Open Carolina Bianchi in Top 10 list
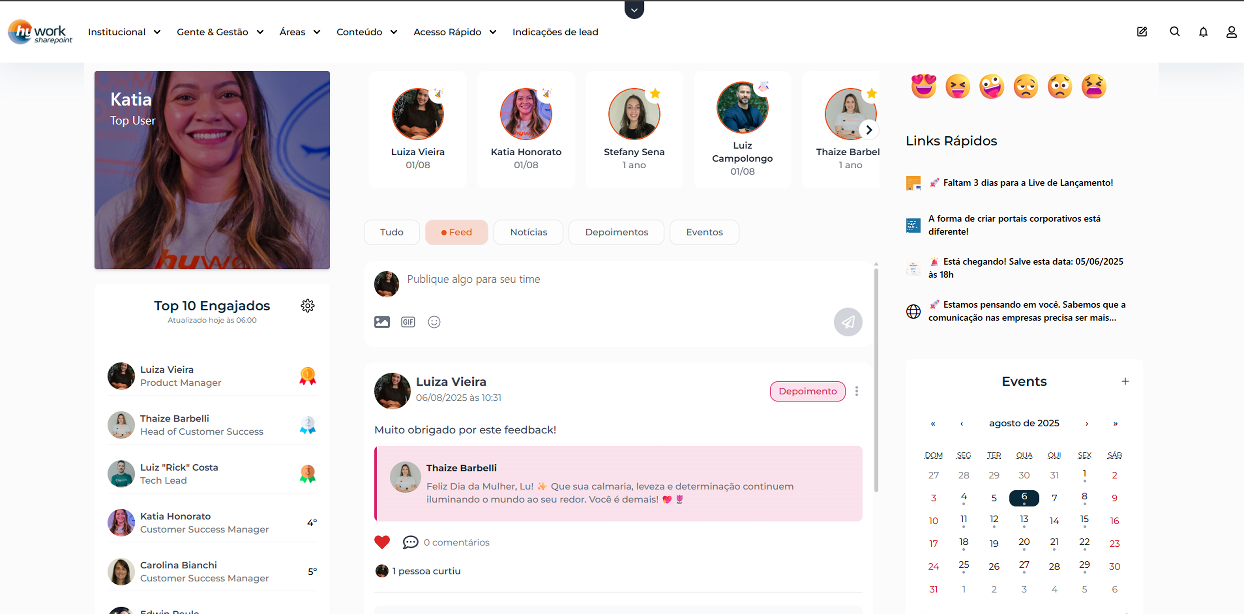Image resolution: width=1244 pixels, height=614 pixels. pyautogui.click(x=212, y=571)
